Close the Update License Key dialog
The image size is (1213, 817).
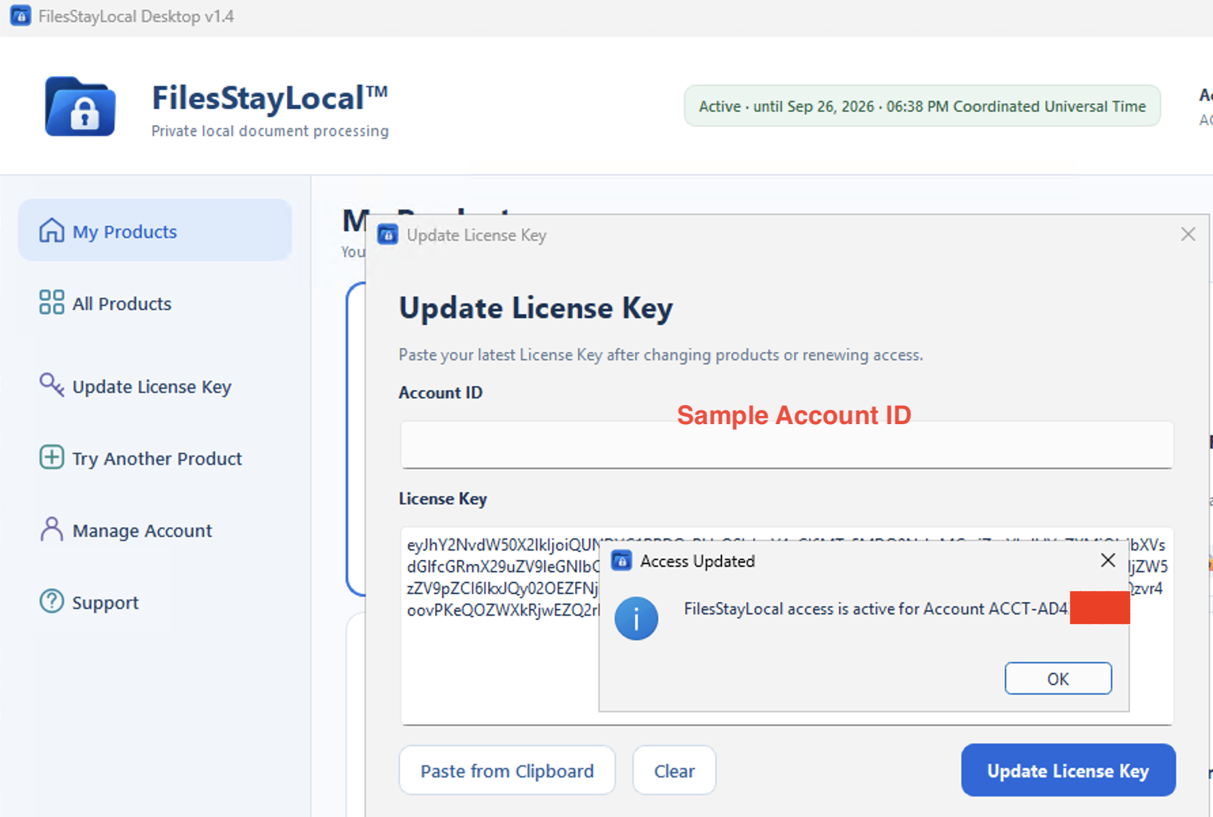coord(1188,234)
